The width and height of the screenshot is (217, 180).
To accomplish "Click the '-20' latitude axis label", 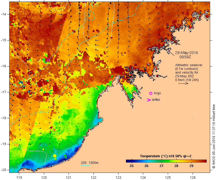I will (3, 170).
